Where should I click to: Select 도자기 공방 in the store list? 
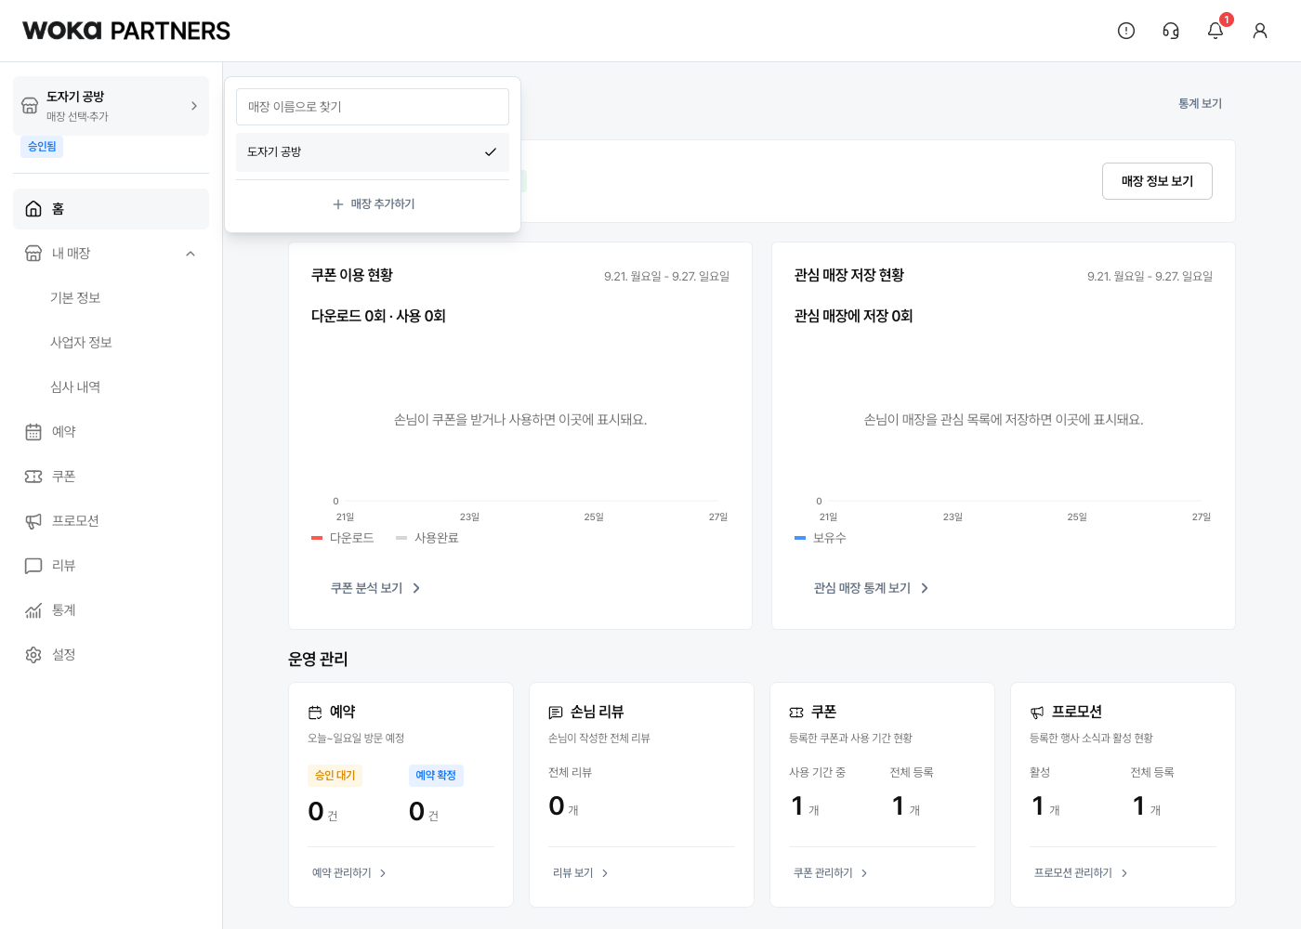(373, 152)
